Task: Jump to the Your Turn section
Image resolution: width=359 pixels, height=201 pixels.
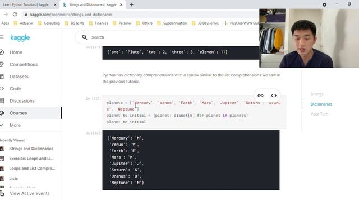Action: coord(319,114)
